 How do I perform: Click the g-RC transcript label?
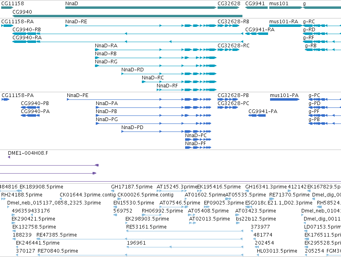pyautogui.click(x=309, y=22)
